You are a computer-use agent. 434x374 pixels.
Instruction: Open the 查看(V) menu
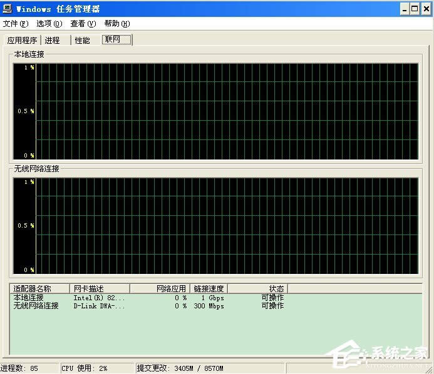click(83, 24)
